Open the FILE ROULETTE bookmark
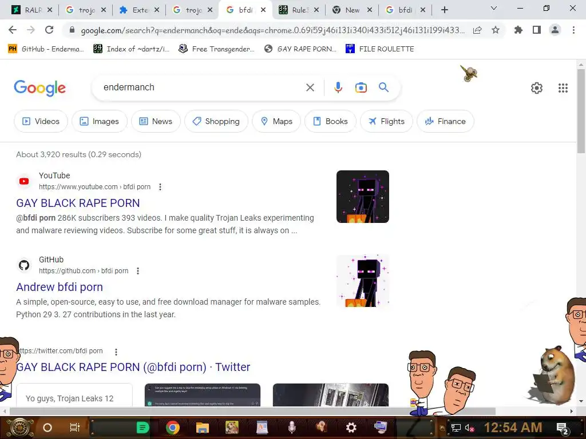The height and width of the screenshot is (439, 586). (x=380, y=49)
